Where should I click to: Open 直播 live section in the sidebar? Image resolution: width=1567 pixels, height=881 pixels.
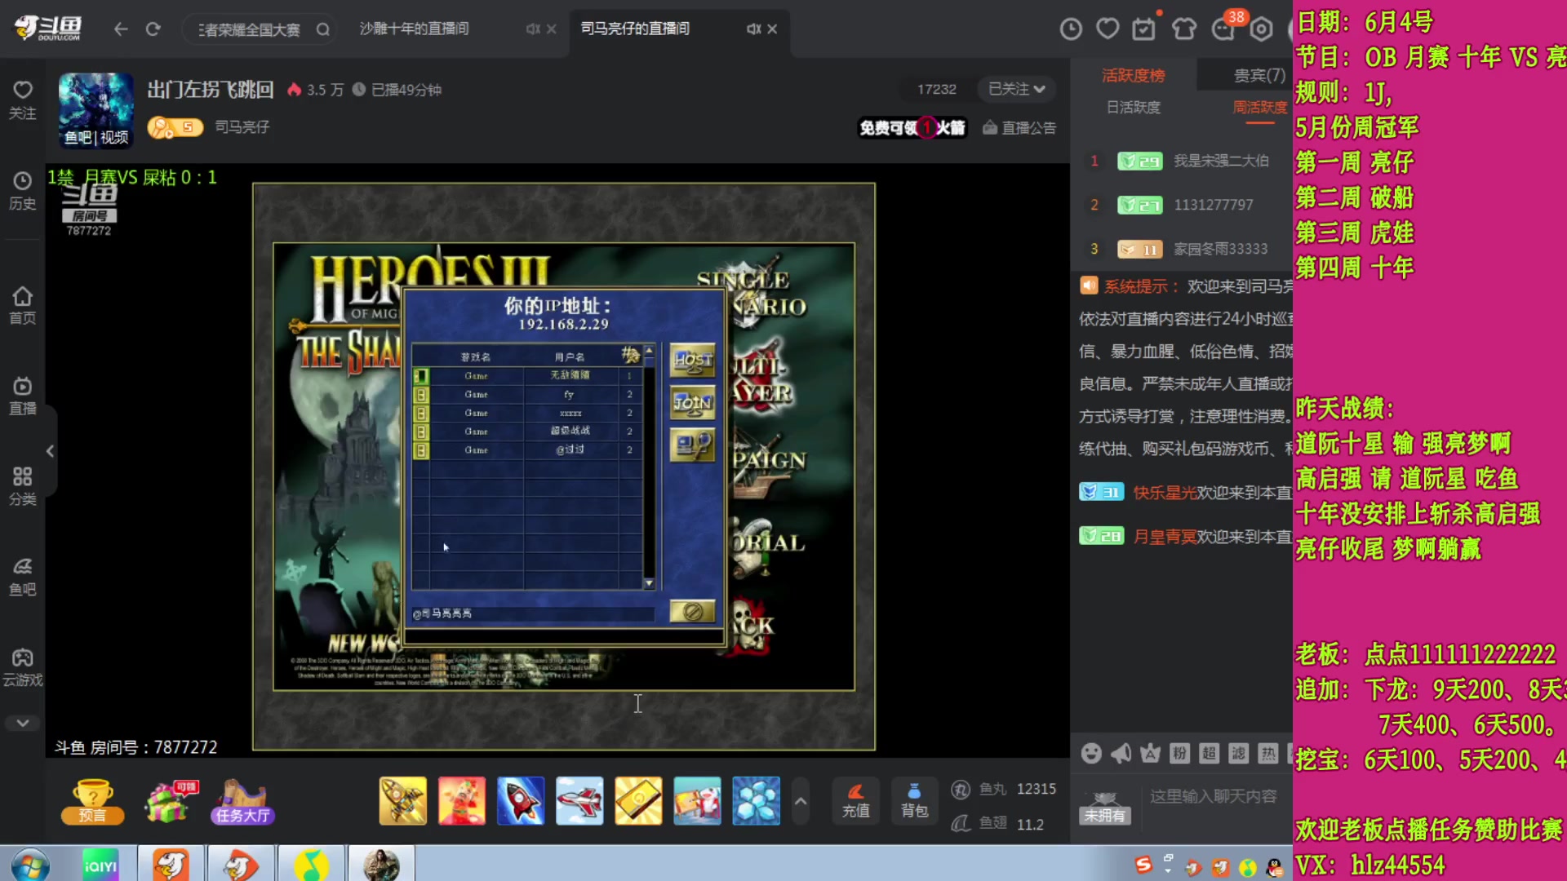23,396
